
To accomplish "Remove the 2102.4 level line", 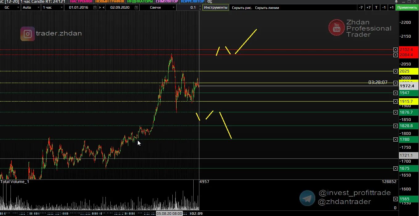I will 396,50.
